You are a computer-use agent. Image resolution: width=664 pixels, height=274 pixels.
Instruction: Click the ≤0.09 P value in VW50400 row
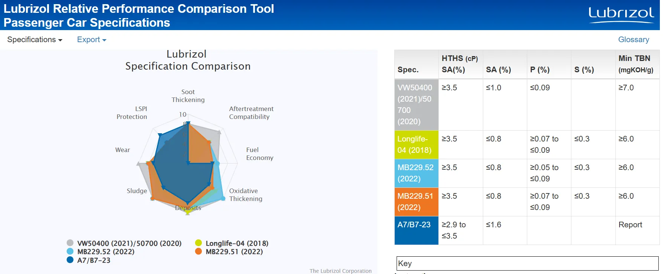[540, 88]
